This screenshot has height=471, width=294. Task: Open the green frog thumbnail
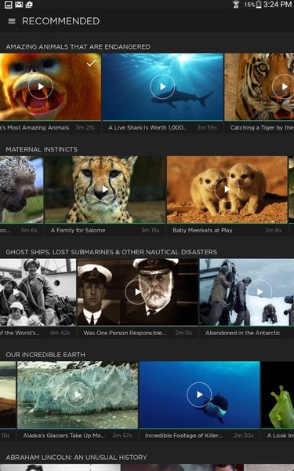[x=278, y=395]
